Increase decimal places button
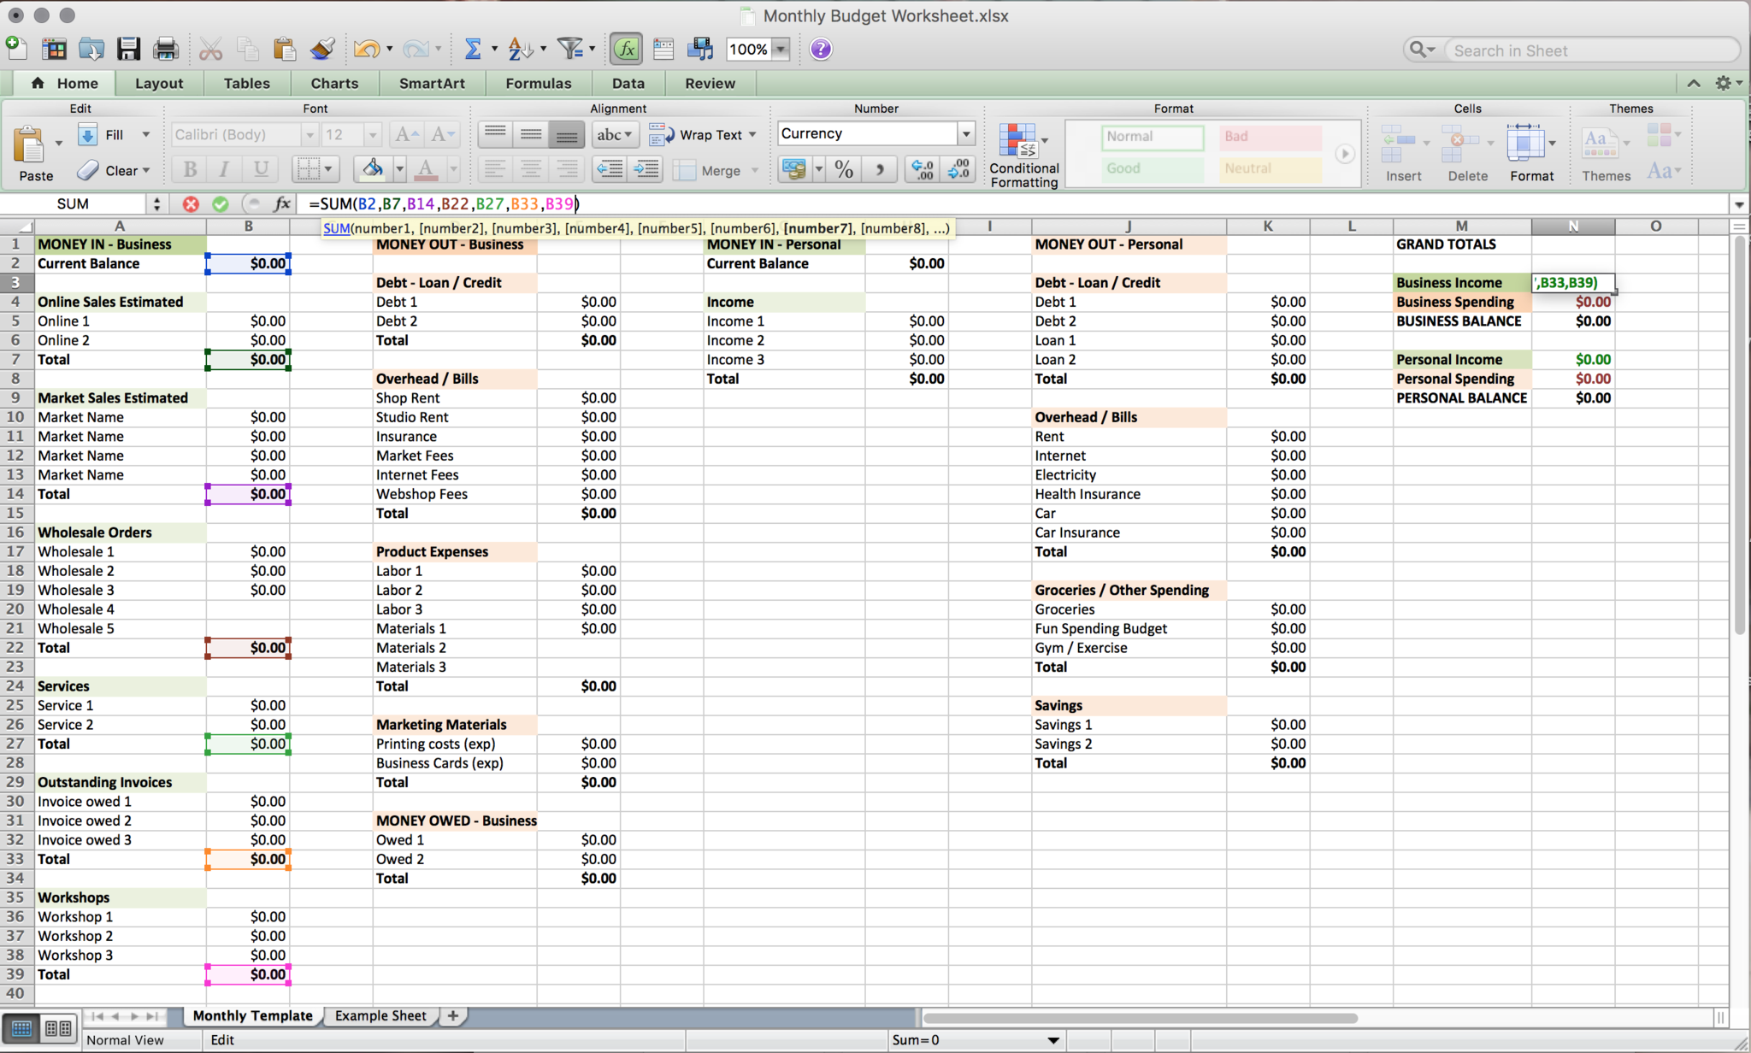 click(x=923, y=169)
